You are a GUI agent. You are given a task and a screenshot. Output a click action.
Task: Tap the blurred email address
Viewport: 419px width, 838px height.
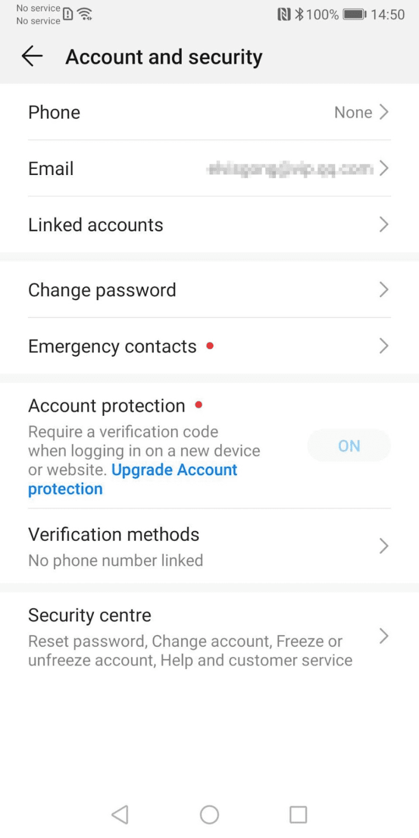click(x=289, y=168)
